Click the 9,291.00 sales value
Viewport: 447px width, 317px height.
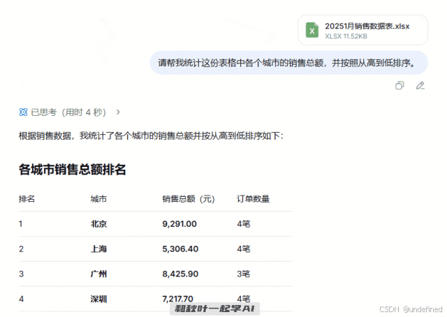[x=179, y=223]
